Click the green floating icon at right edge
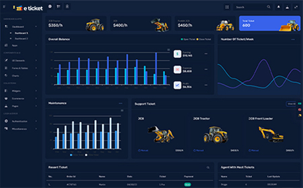Viewport: 303px width, 188px height. (300, 104)
